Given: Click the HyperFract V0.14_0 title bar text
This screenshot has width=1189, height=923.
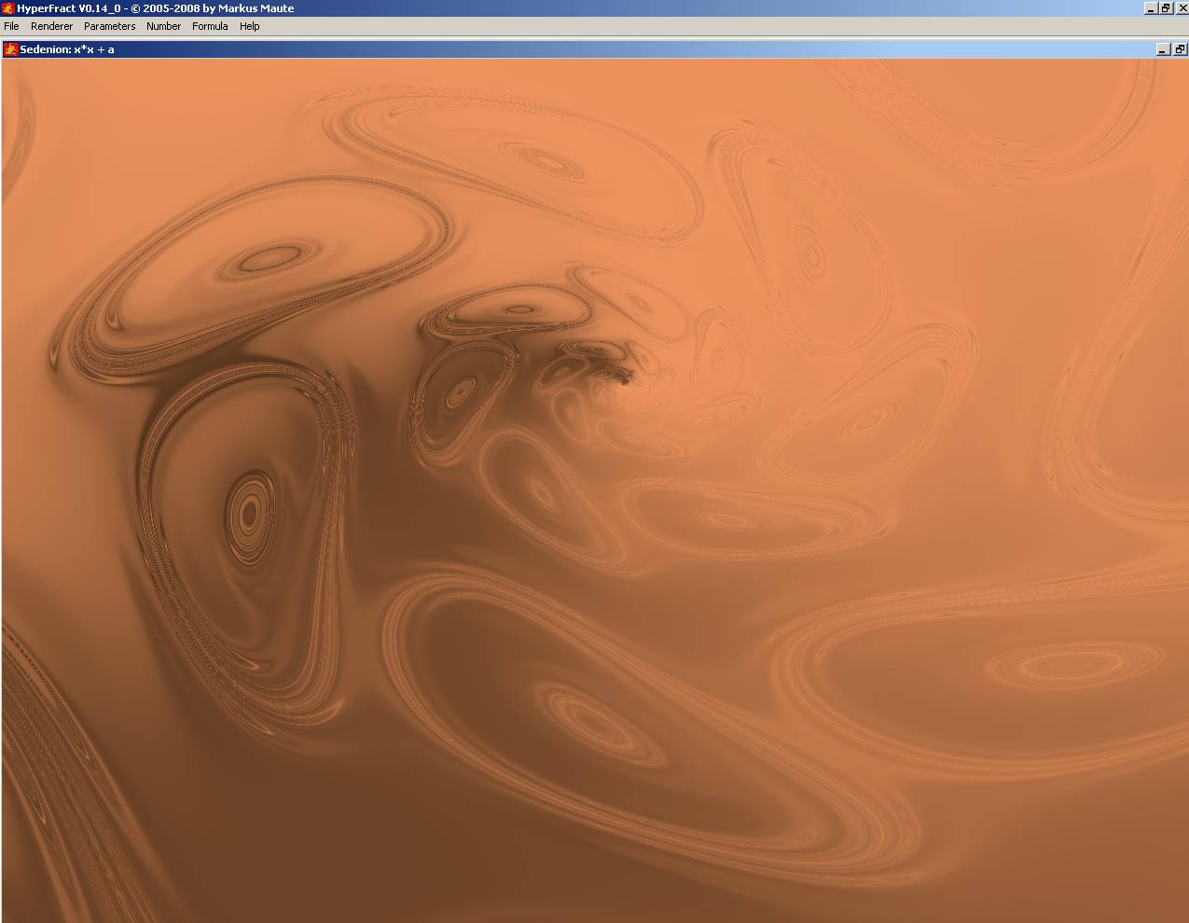Looking at the screenshot, I should pyautogui.click(x=156, y=8).
